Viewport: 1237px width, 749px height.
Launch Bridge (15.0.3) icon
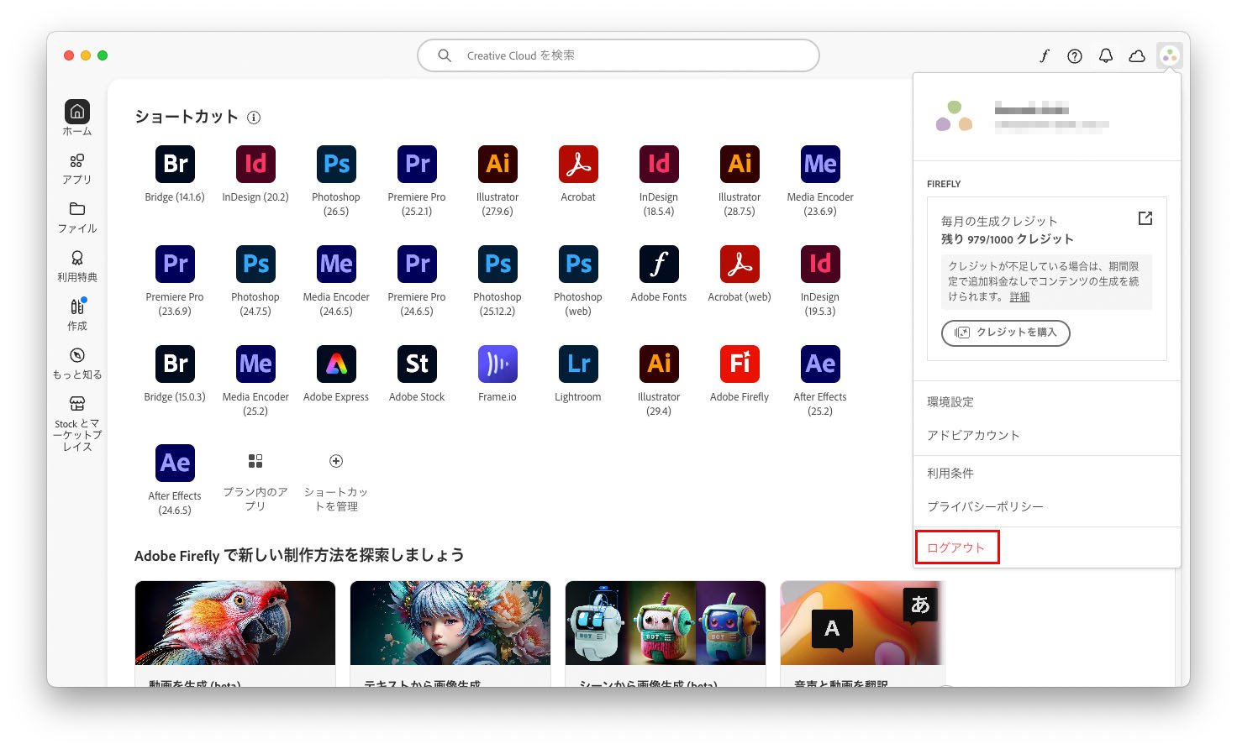coord(175,364)
